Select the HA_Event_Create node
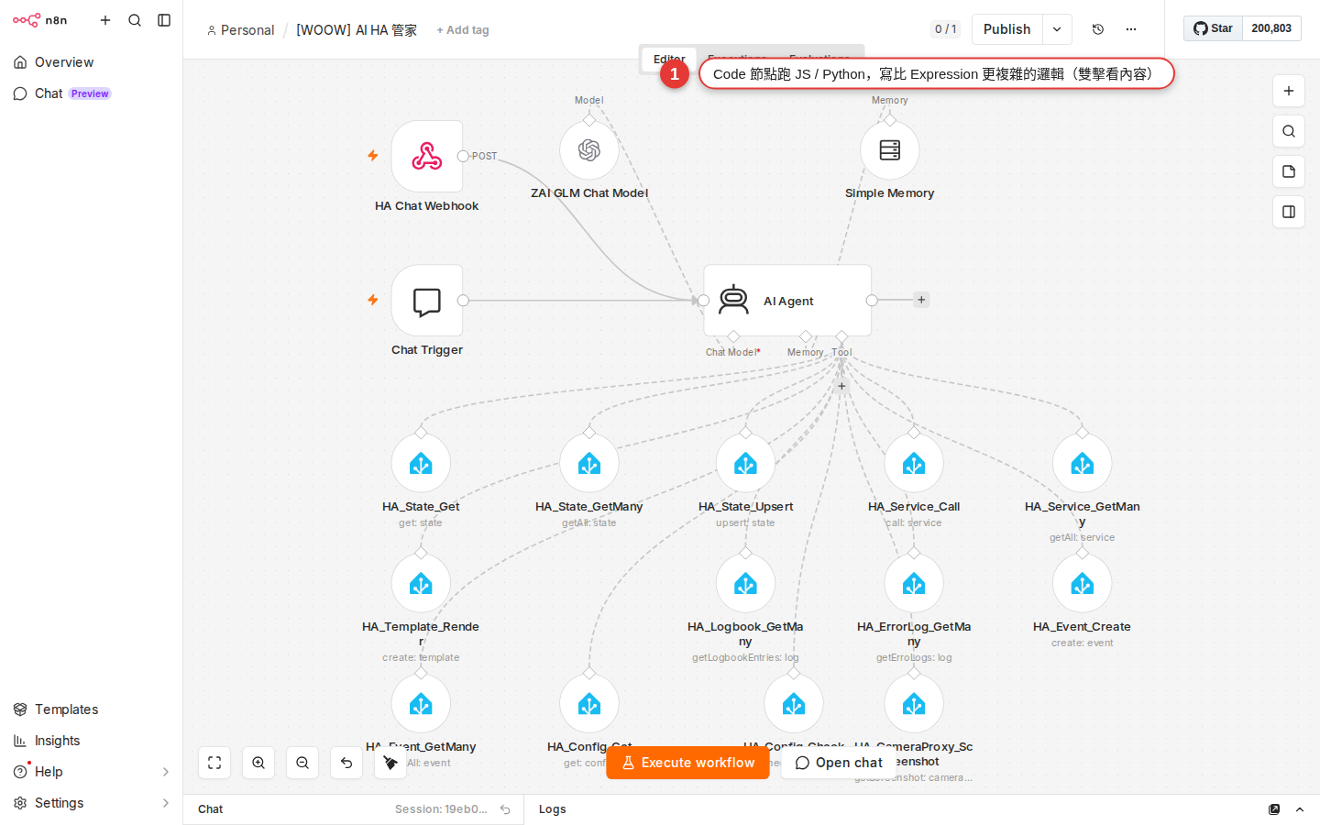1320x825 pixels. 1083,584
